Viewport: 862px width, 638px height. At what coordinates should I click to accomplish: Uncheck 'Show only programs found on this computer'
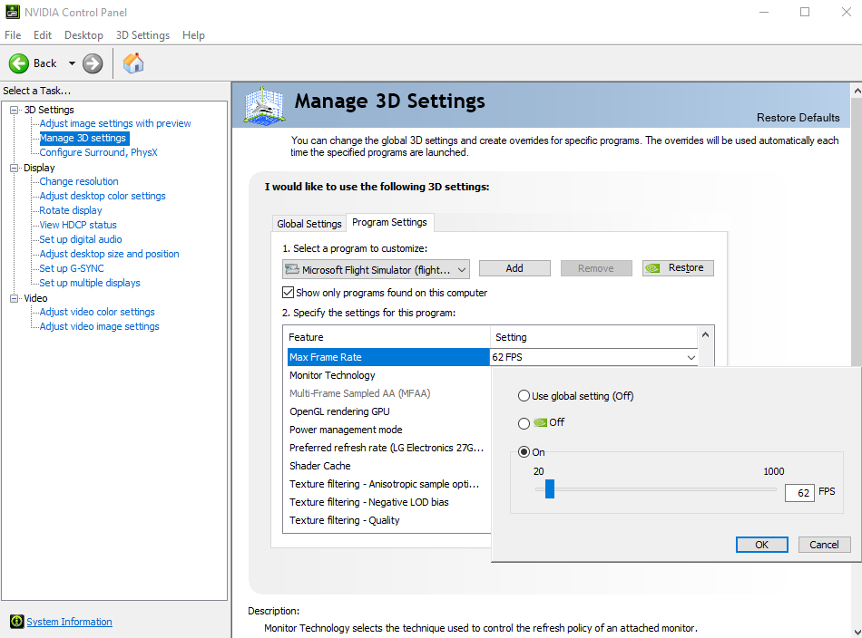[289, 293]
